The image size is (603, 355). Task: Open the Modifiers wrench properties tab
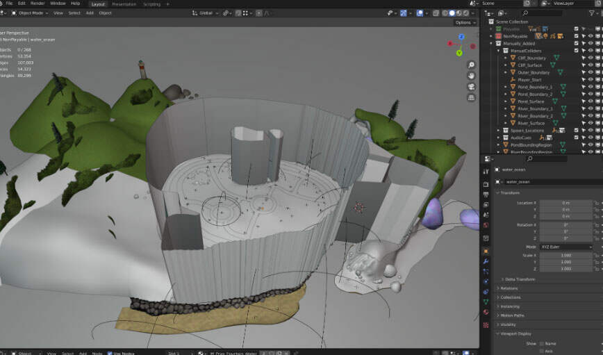[486, 261]
